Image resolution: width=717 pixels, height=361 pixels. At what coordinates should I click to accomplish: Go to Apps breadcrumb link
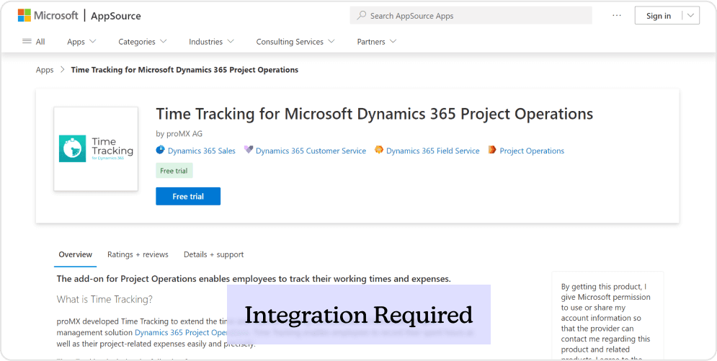[x=45, y=70]
